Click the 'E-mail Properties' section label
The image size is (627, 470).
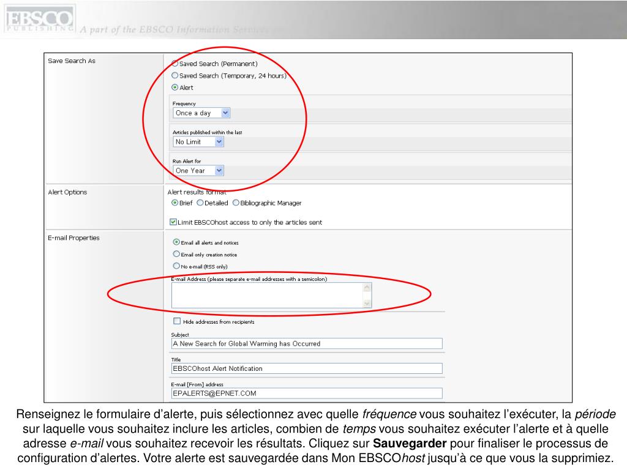(73, 238)
